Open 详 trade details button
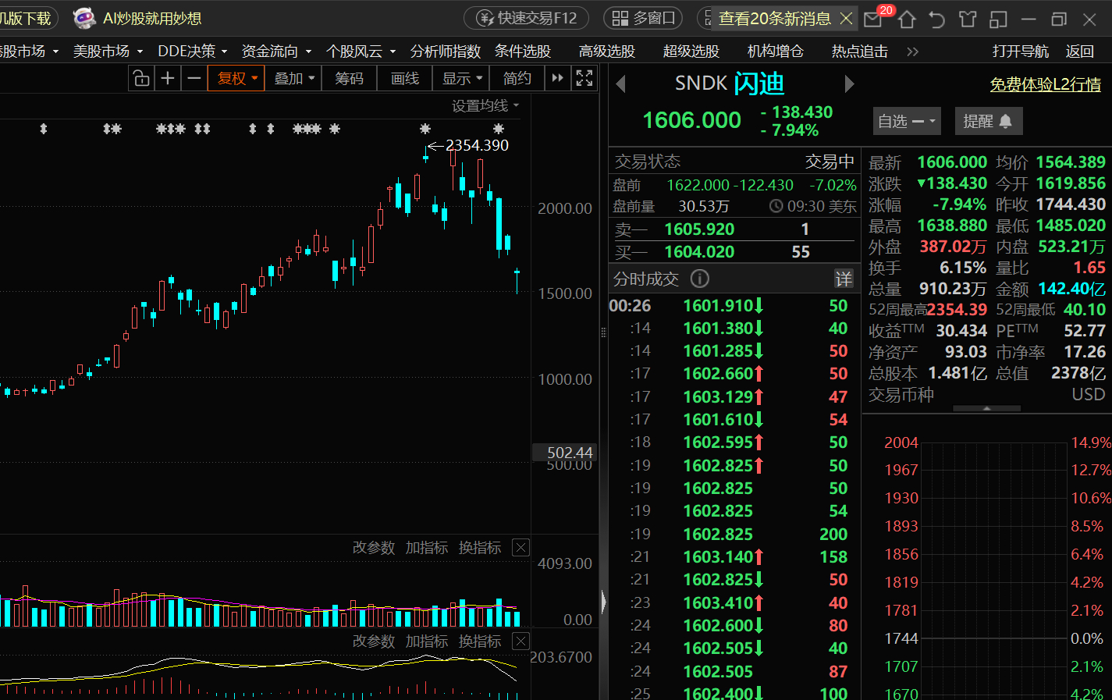This screenshot has width=1112, height=700. (844, 279)
